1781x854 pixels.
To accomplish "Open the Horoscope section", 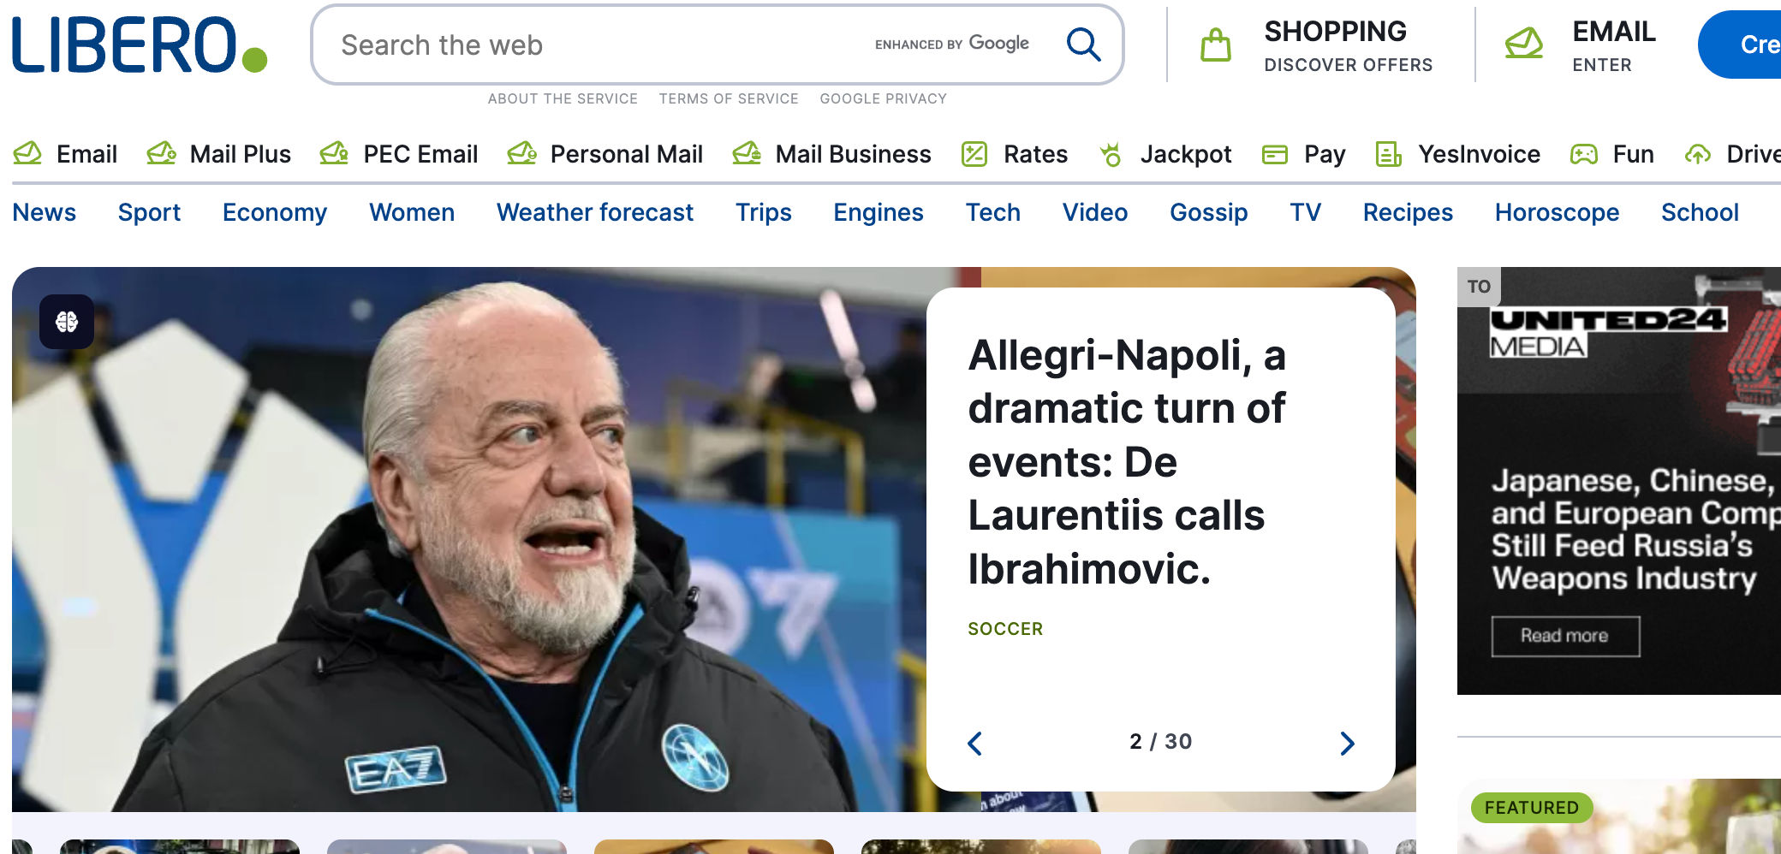I will 1557,212.
